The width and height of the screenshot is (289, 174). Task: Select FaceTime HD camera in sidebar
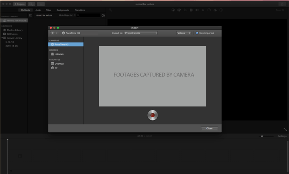61,45
